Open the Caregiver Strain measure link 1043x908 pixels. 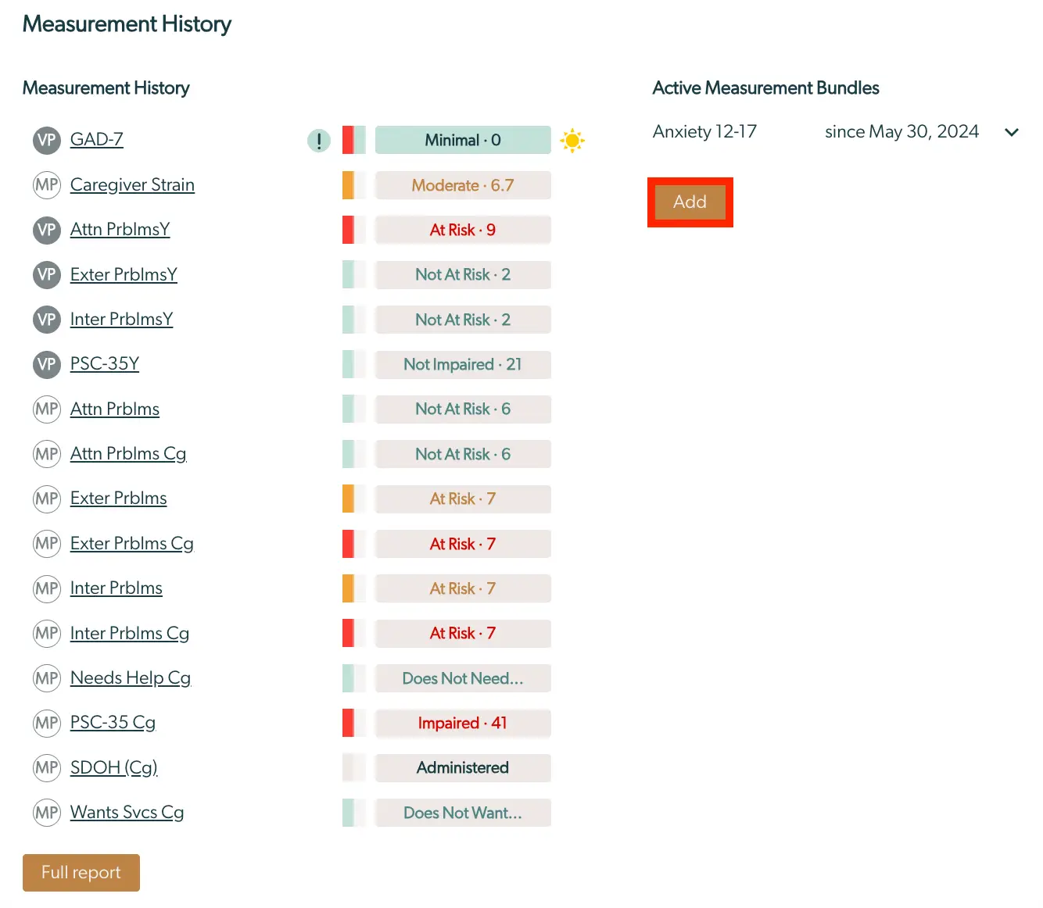132,185
